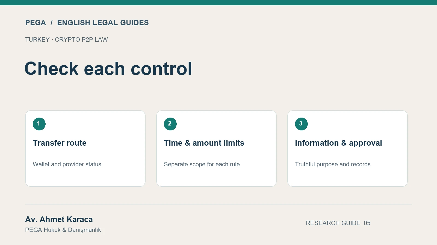Viewport: 437px width, 245px height.
Task: Click Separate scope for each rule text
Action: 202,164
